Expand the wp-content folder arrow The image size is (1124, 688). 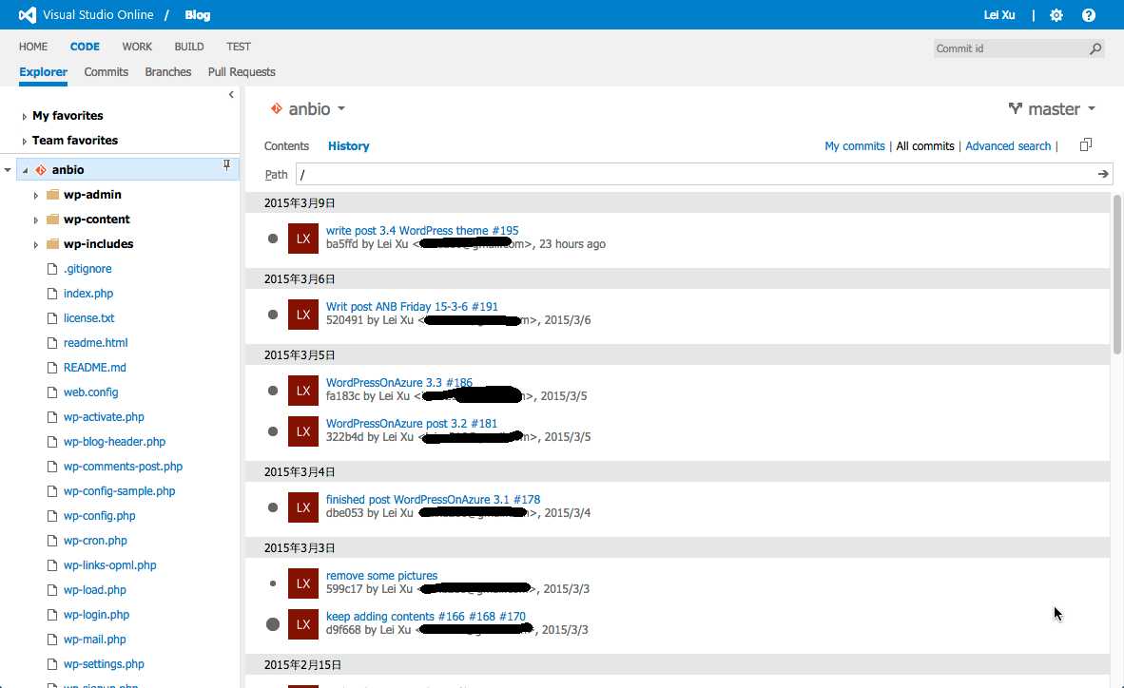pos(36,220)
